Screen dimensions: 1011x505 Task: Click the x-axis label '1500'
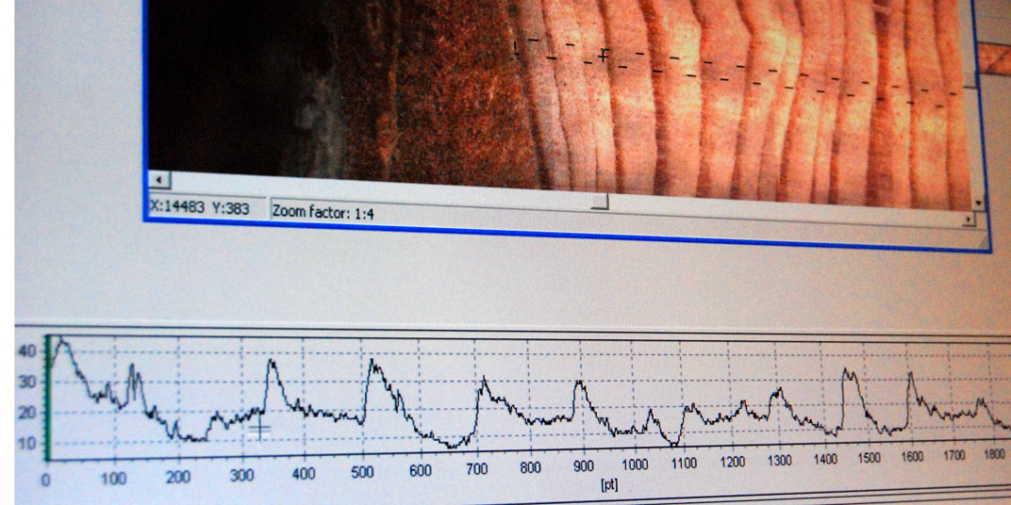tap(870, 458)
